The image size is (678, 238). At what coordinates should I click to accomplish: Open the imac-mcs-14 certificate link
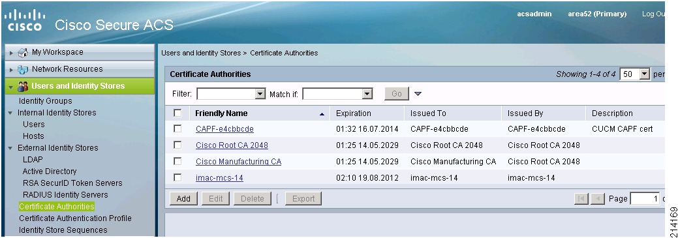(220, 177)
